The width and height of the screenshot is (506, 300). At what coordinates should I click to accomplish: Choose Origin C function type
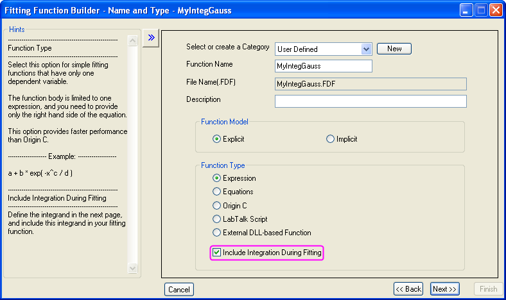point(217,206)
